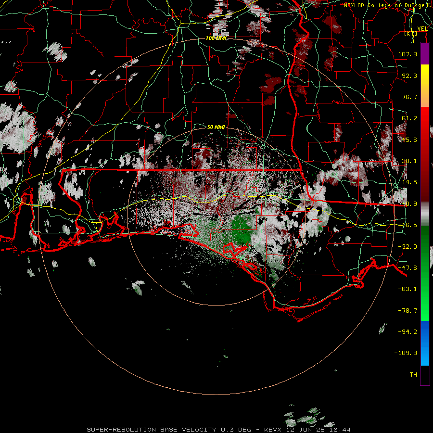
Task: Click the -63.1 value on the velocity scale
Action: pyautogui.click(x=408, y=289)
